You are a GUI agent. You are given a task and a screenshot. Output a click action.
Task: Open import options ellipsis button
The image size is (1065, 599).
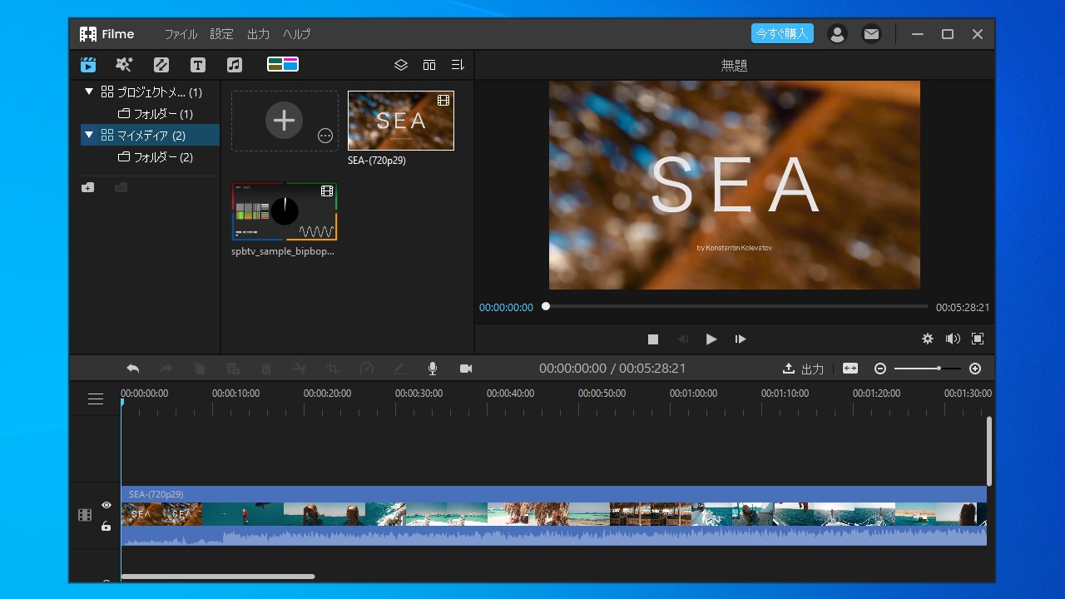(x=325, y=136)
